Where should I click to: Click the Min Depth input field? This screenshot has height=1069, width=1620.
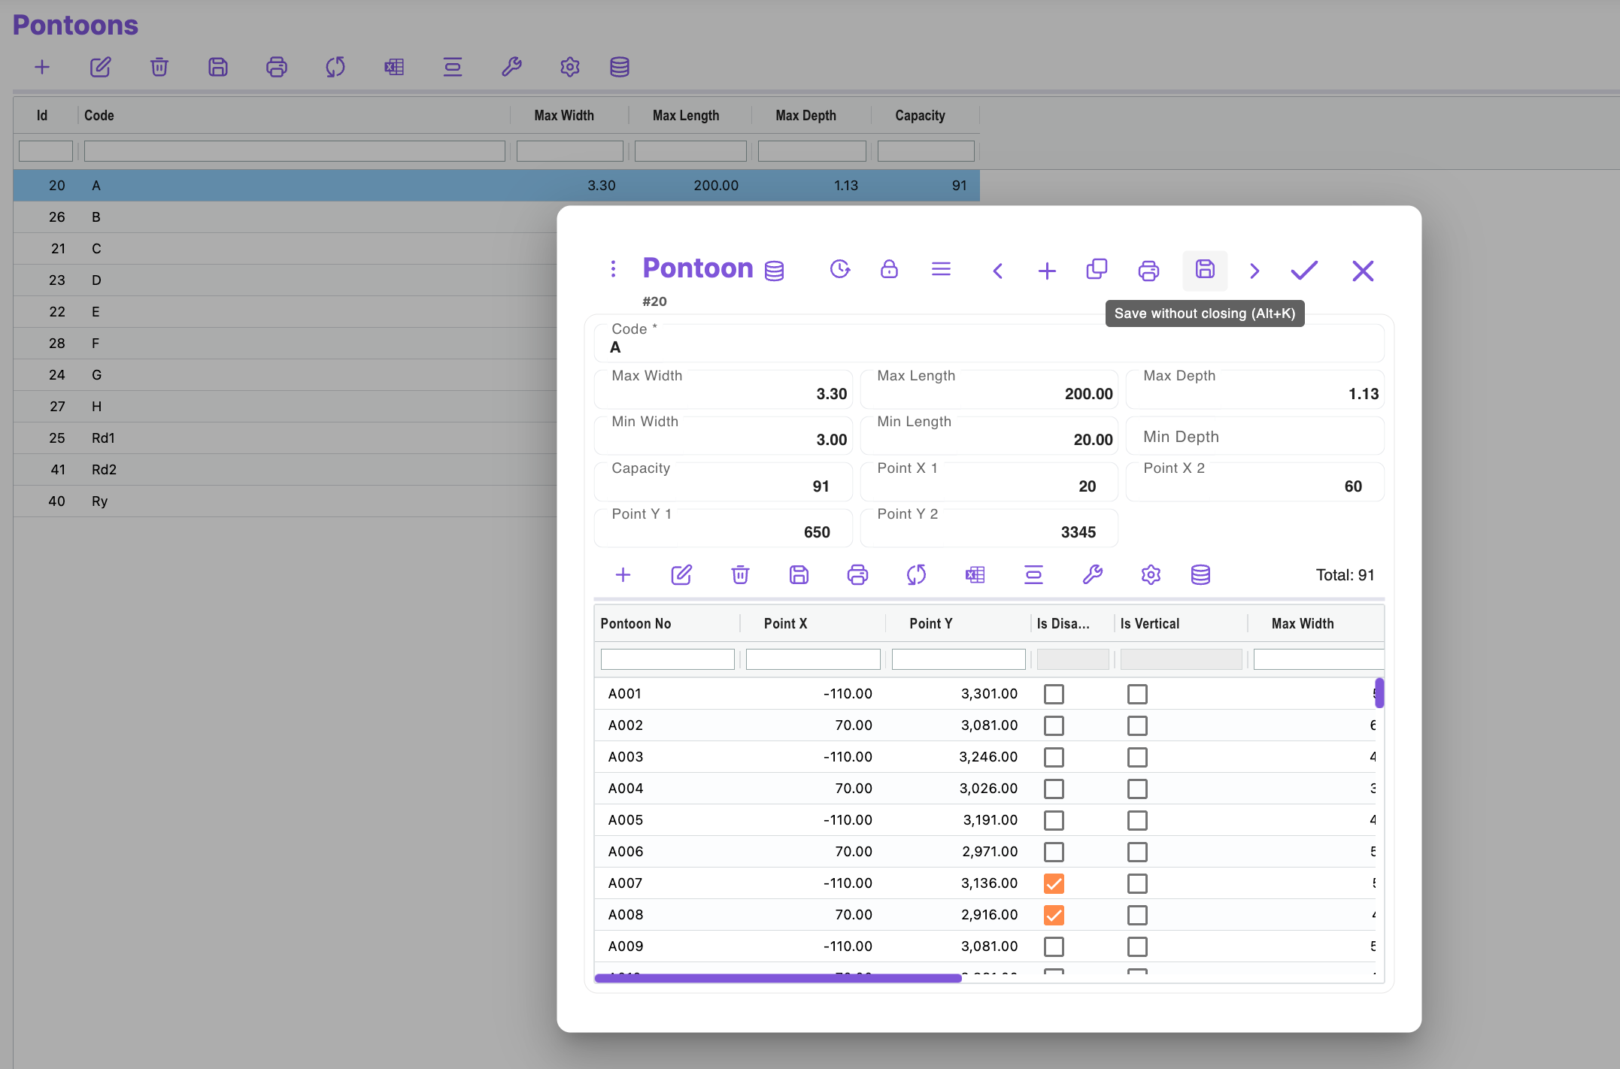coord(1254,438)
